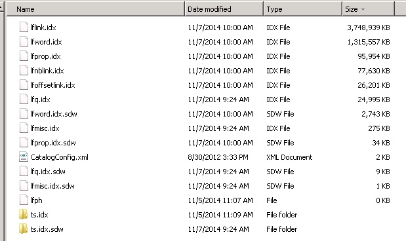This screenshot has width=406, height=241.
Task: Select the lflink.idx file icon
Action: click(x=24, y=27)
